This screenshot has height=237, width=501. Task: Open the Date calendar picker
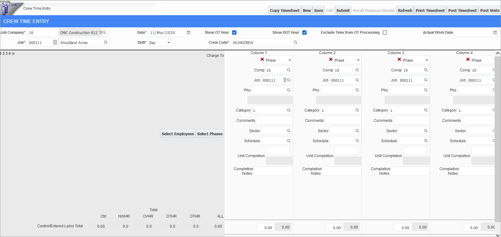[189, 33]
